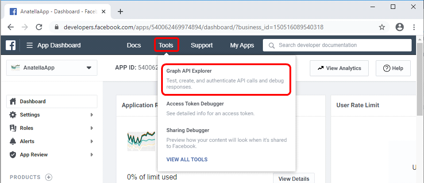424x183 pixels.
Task: Click the application rate limit chart thumbnail
Action: click(x=142, y=141)
